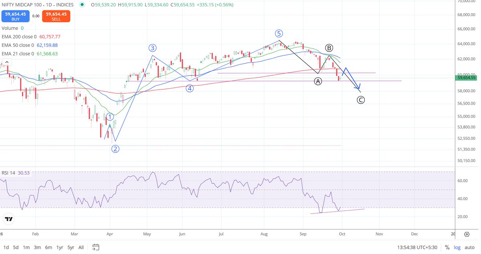Select the 1d time range
Screen dimensions: 481x254
(6, 247)
